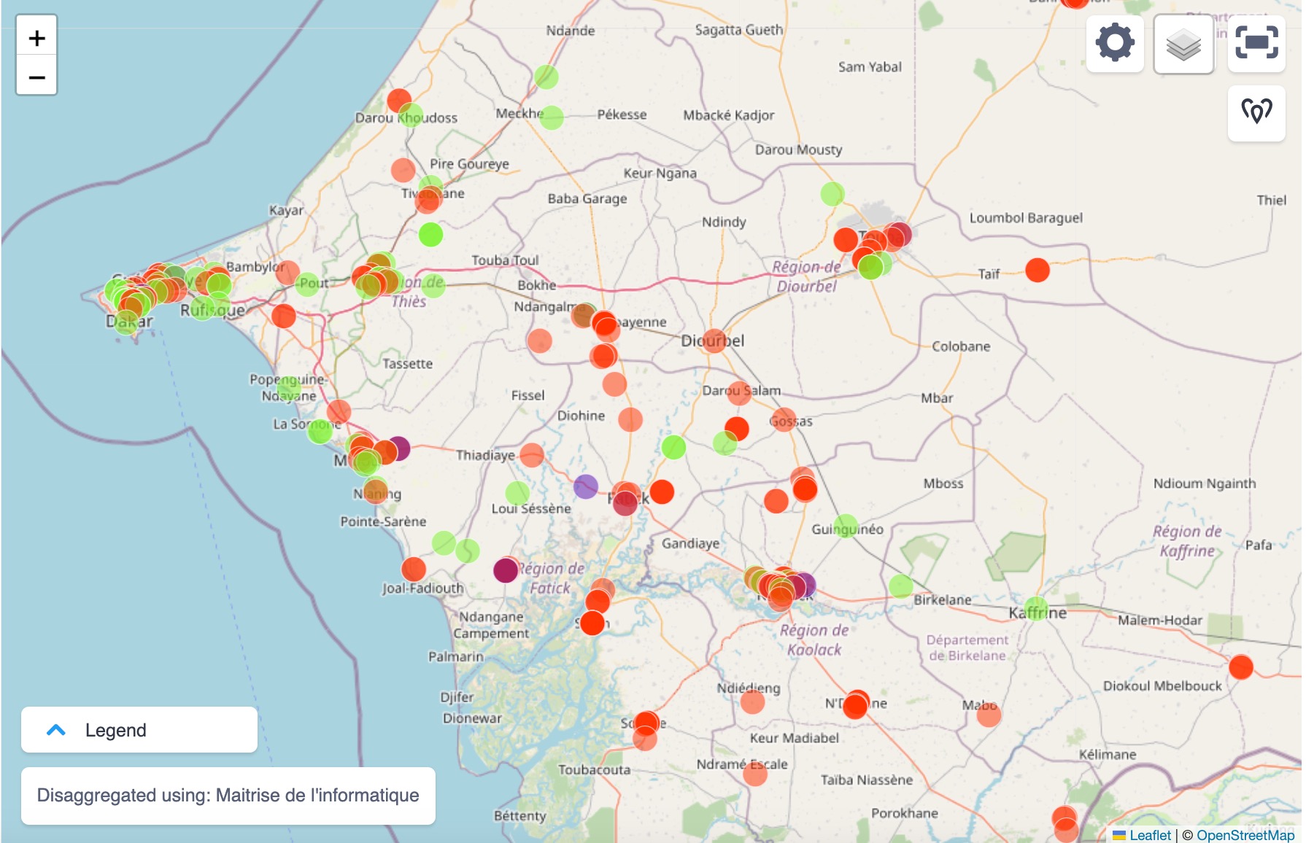This screenshot has width=1306, height=843.
Task: Zoom out with the minus button
Action: point(36,77)
